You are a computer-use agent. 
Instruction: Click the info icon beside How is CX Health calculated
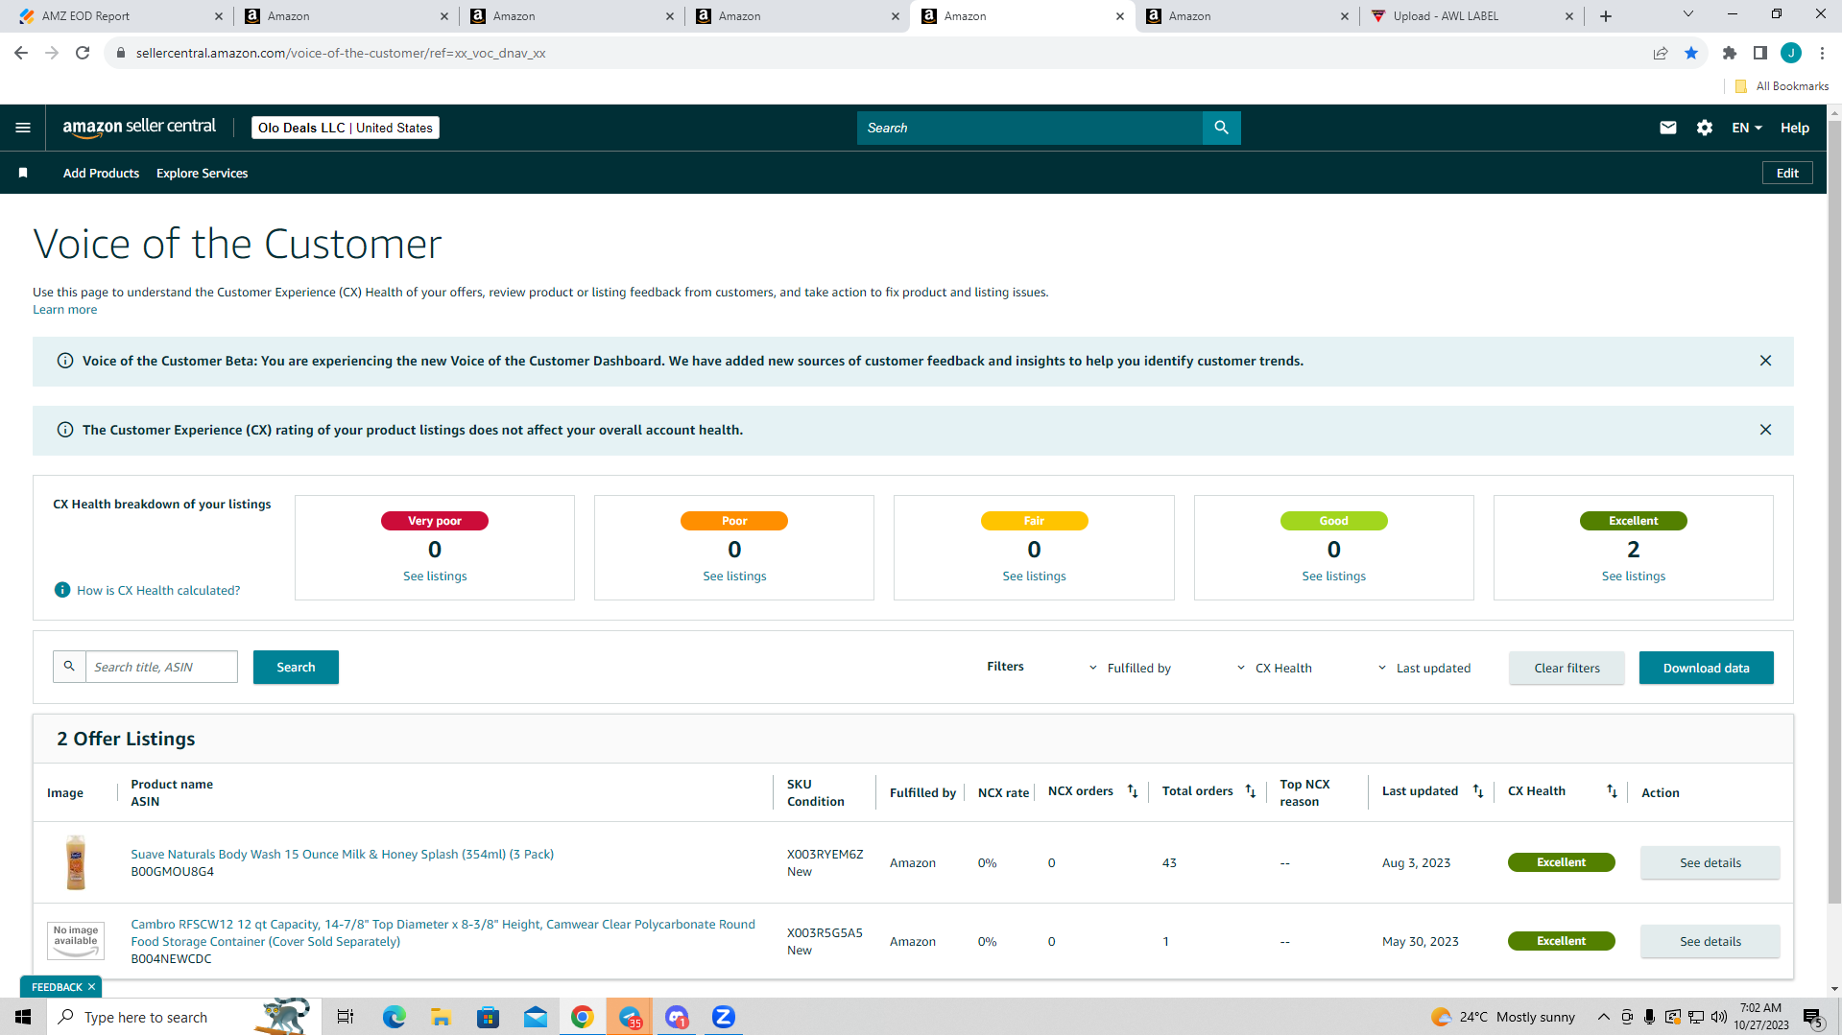pos(62,590)
